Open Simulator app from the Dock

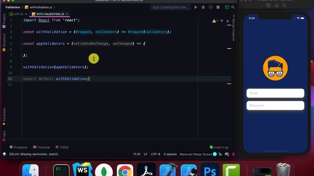(x=189, y=171)
